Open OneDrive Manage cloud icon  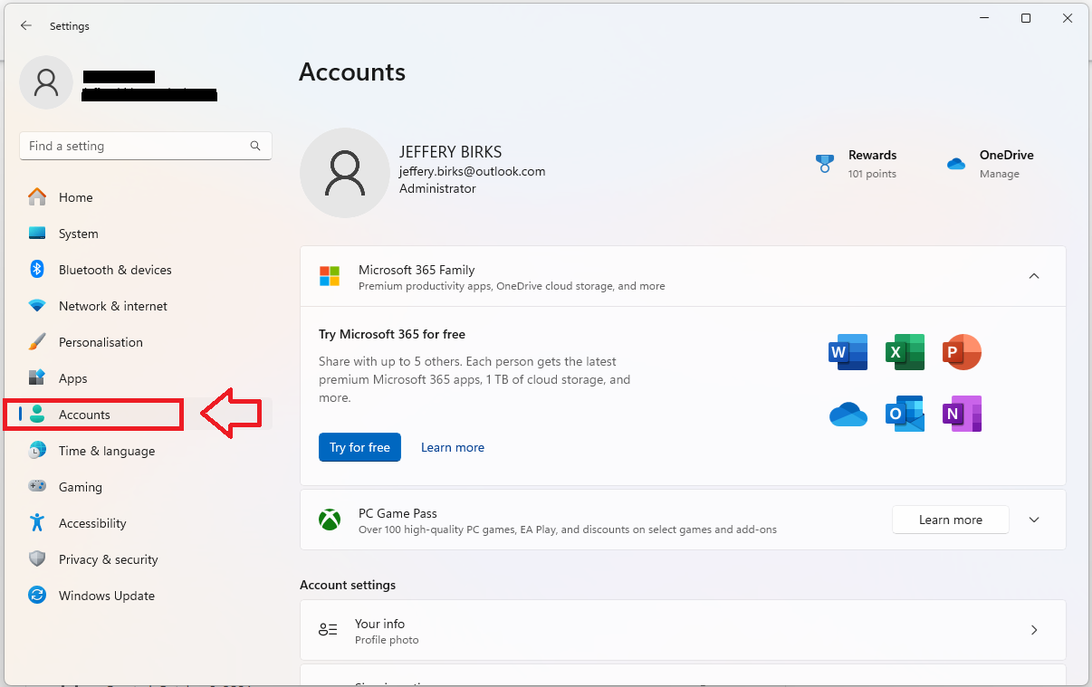tap(955, 164)
